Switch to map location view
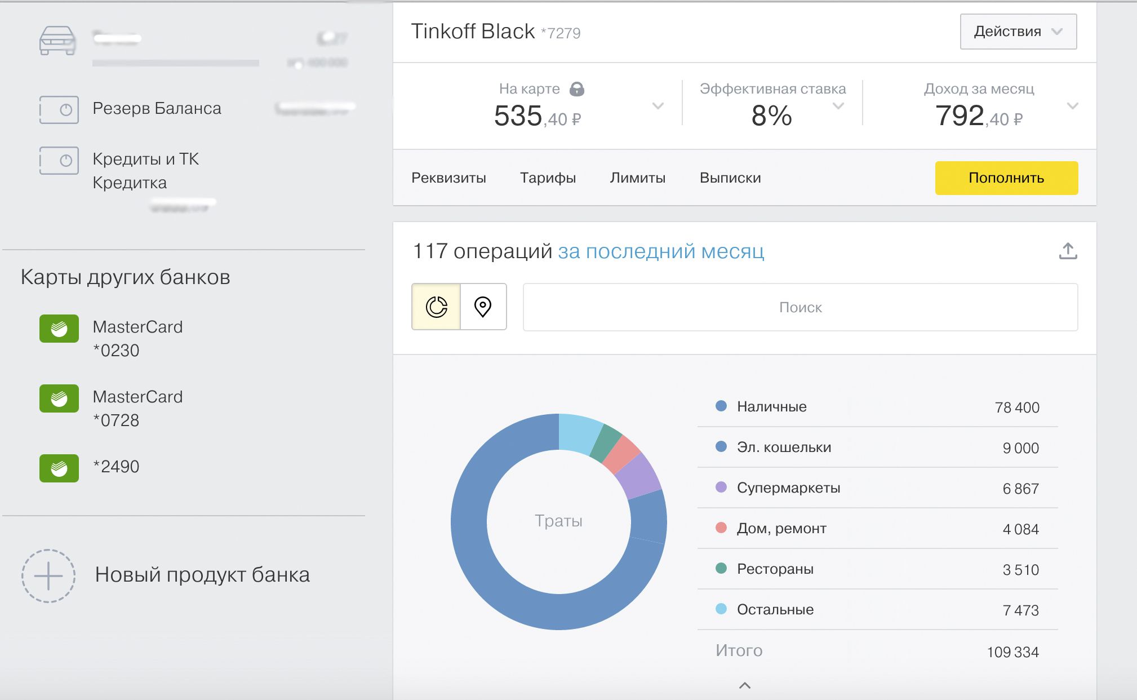 (x=483, y=307)
